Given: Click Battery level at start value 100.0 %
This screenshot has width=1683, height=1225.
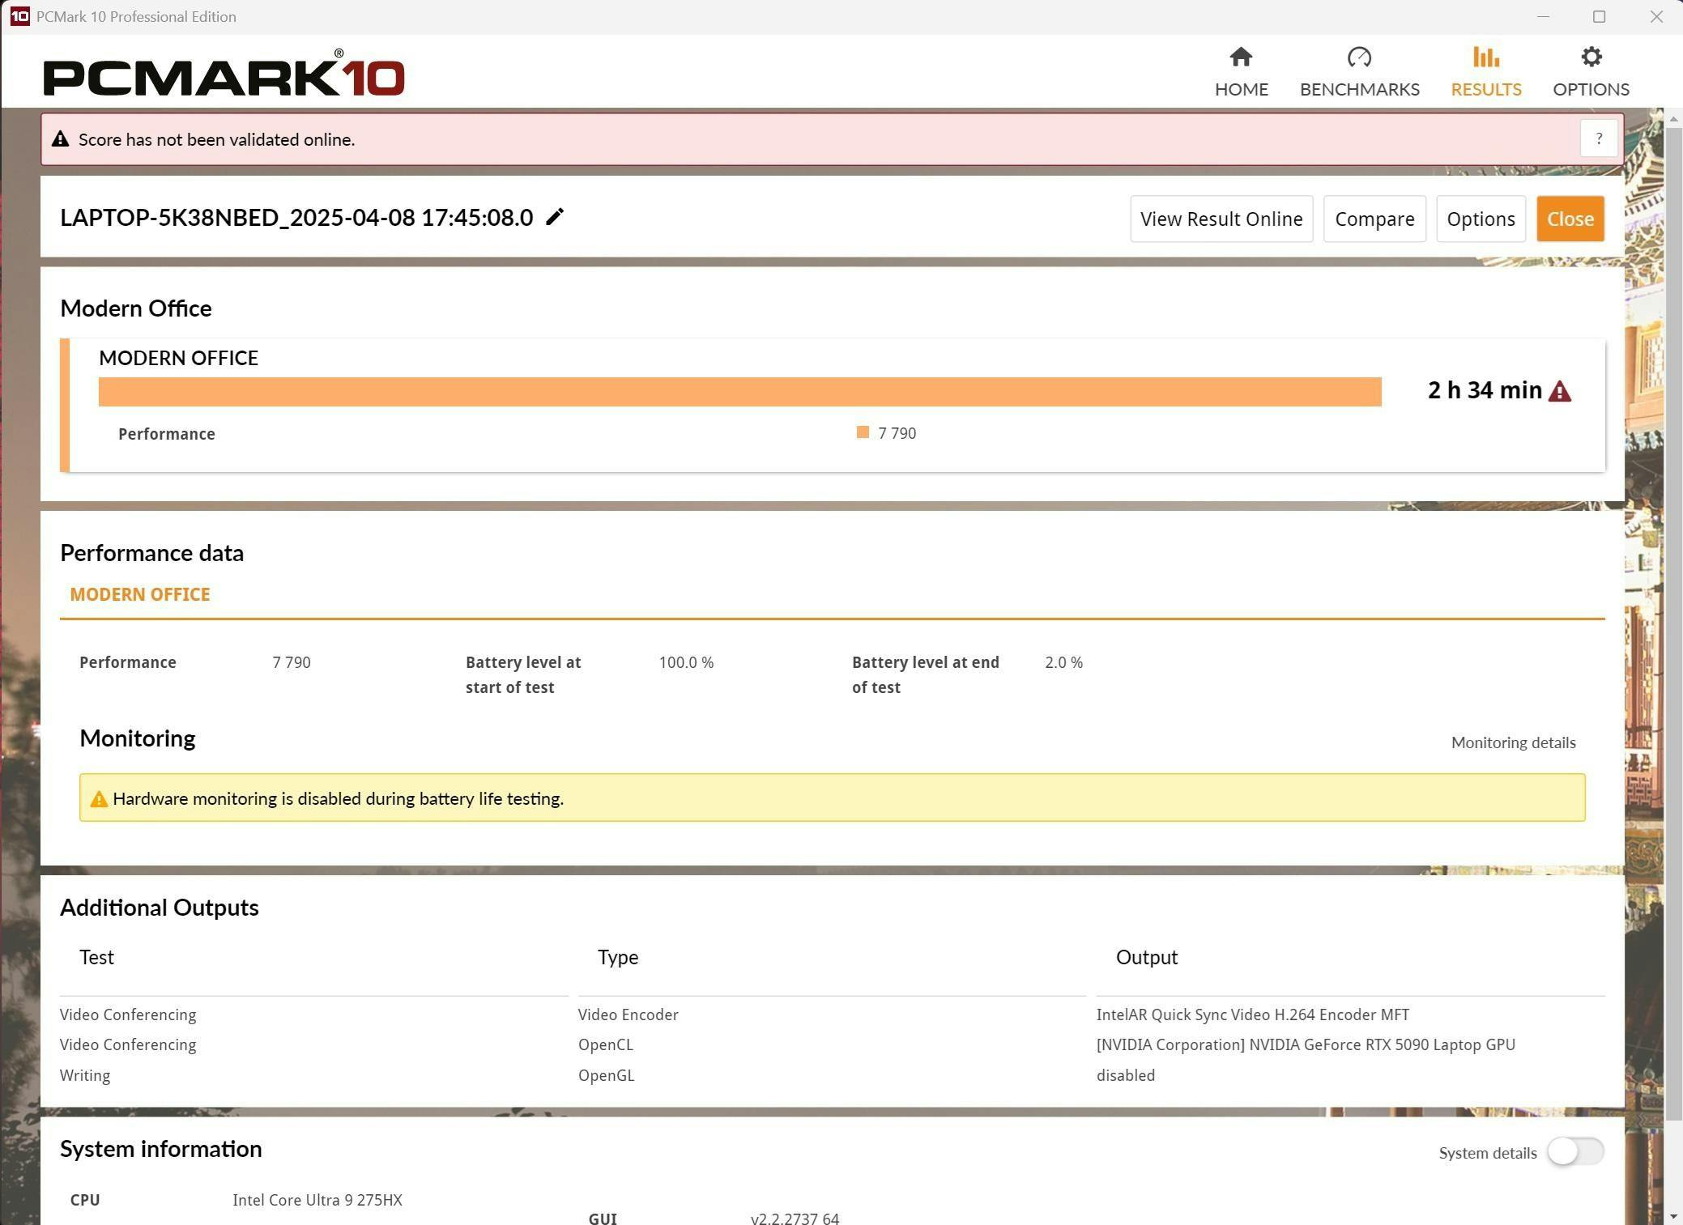Looking at the screenshot, I should pyautogui.click(x=686, y=662).
